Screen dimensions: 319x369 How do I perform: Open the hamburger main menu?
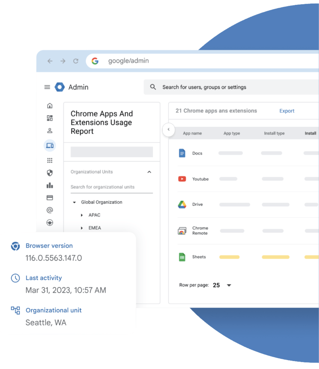(x=47, y=87)
